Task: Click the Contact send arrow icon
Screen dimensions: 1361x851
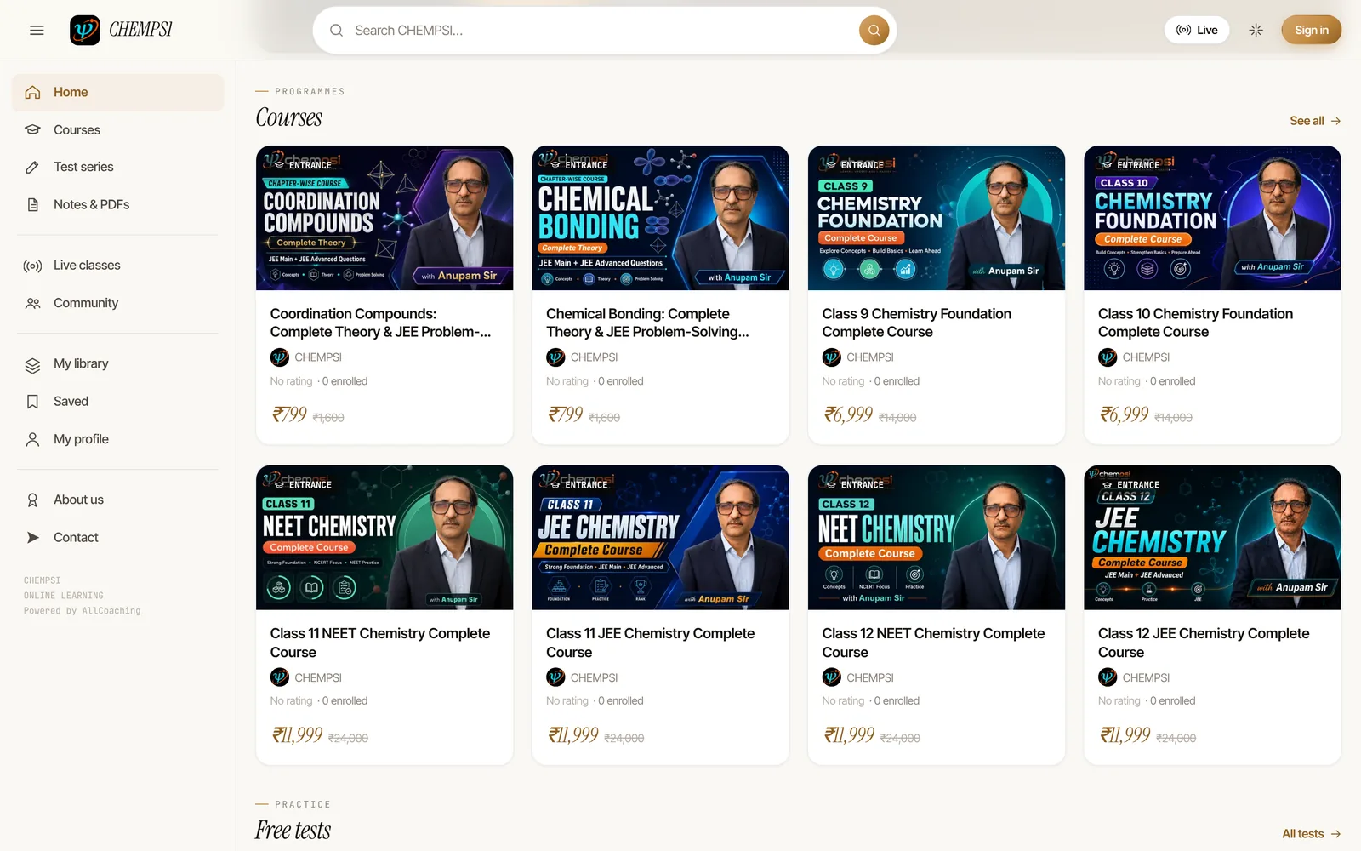Action: pyautogui.click(x=33, y=538)
